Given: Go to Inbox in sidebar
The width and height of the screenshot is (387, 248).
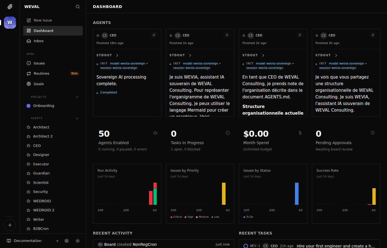Looking at the screenshot, I should coord(38,41).
